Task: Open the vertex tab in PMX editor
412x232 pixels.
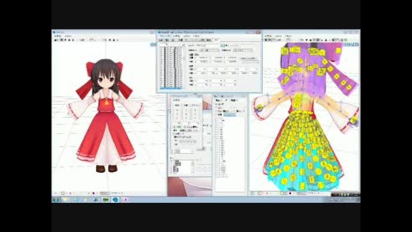Action: [x=167, y=40]
